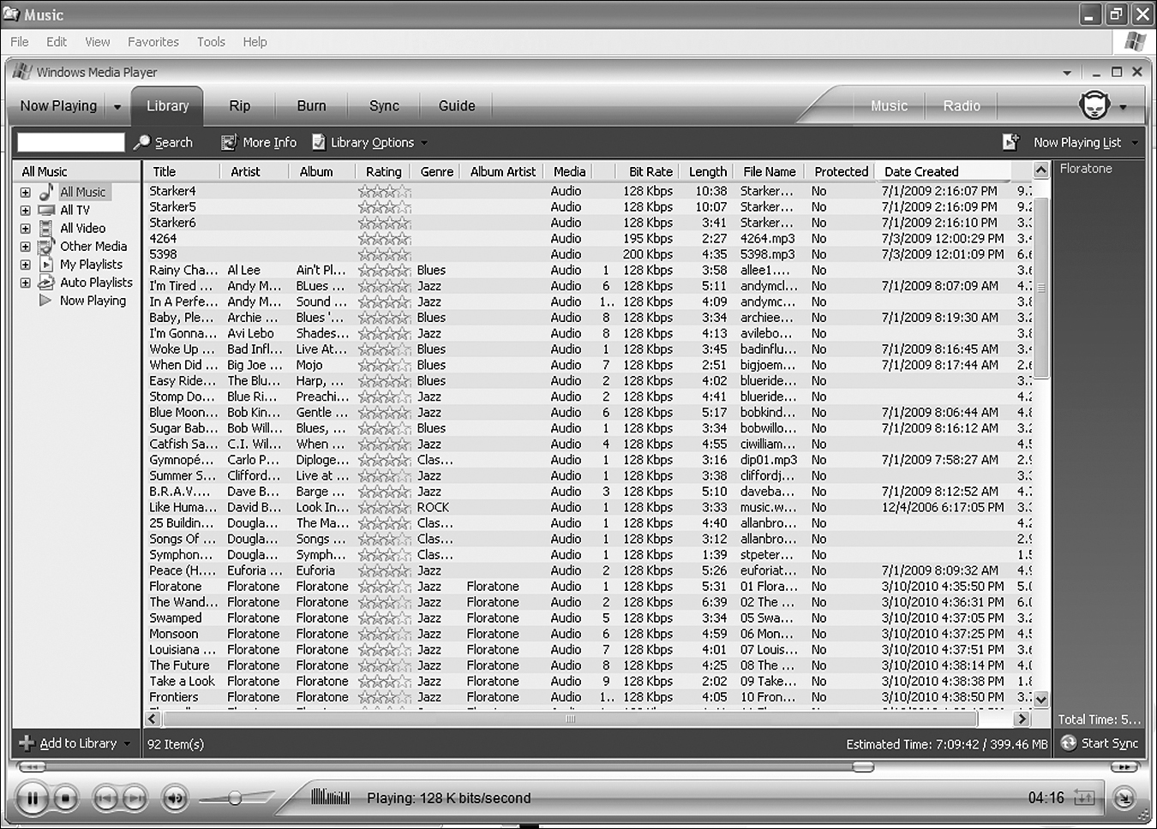This screenshot has width=1157, height=829.
Task: Expand the Other Media tree node
Action: point(25,247)
